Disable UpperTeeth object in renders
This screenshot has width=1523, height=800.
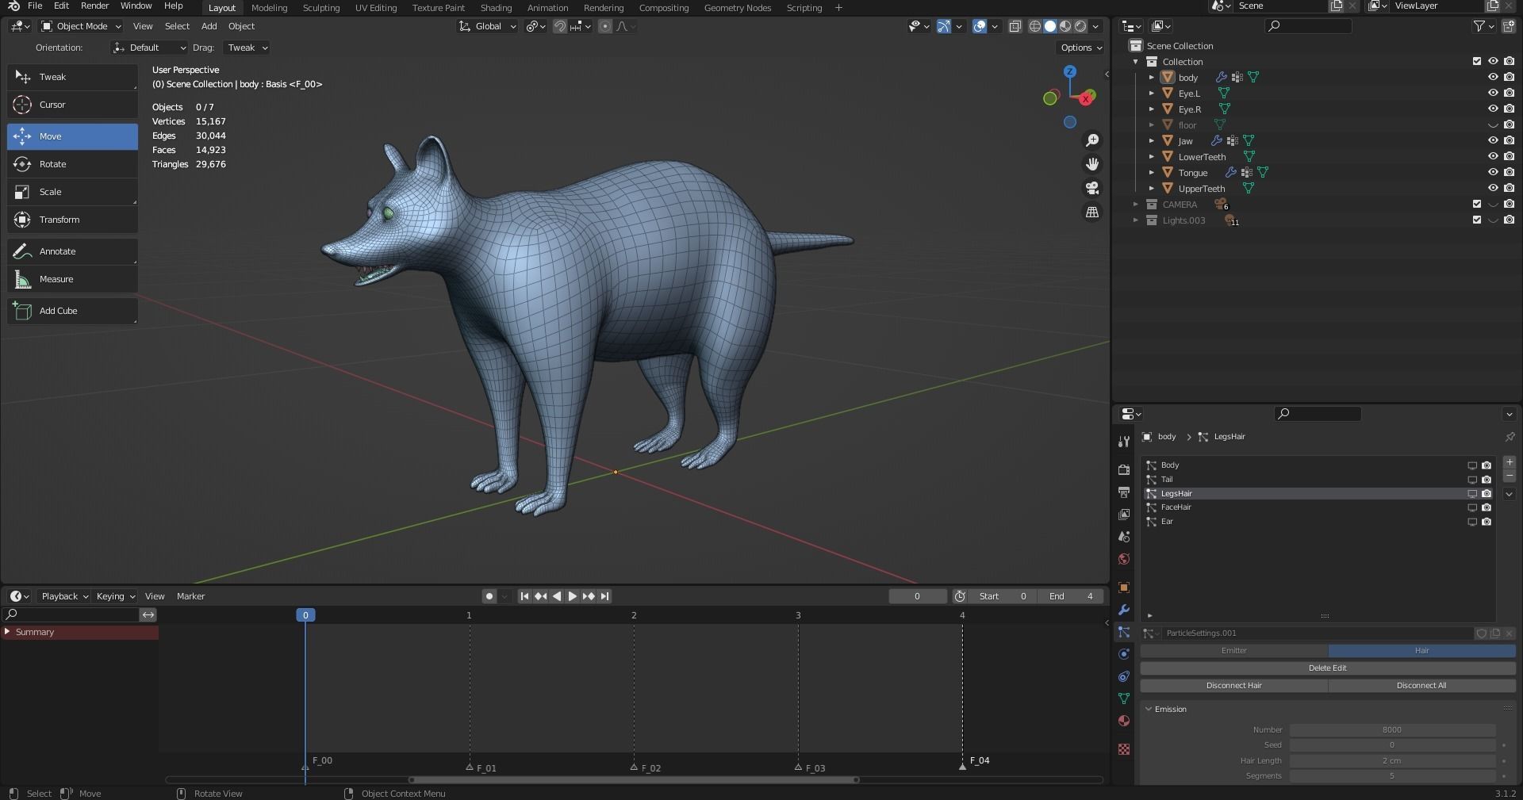1509,188
